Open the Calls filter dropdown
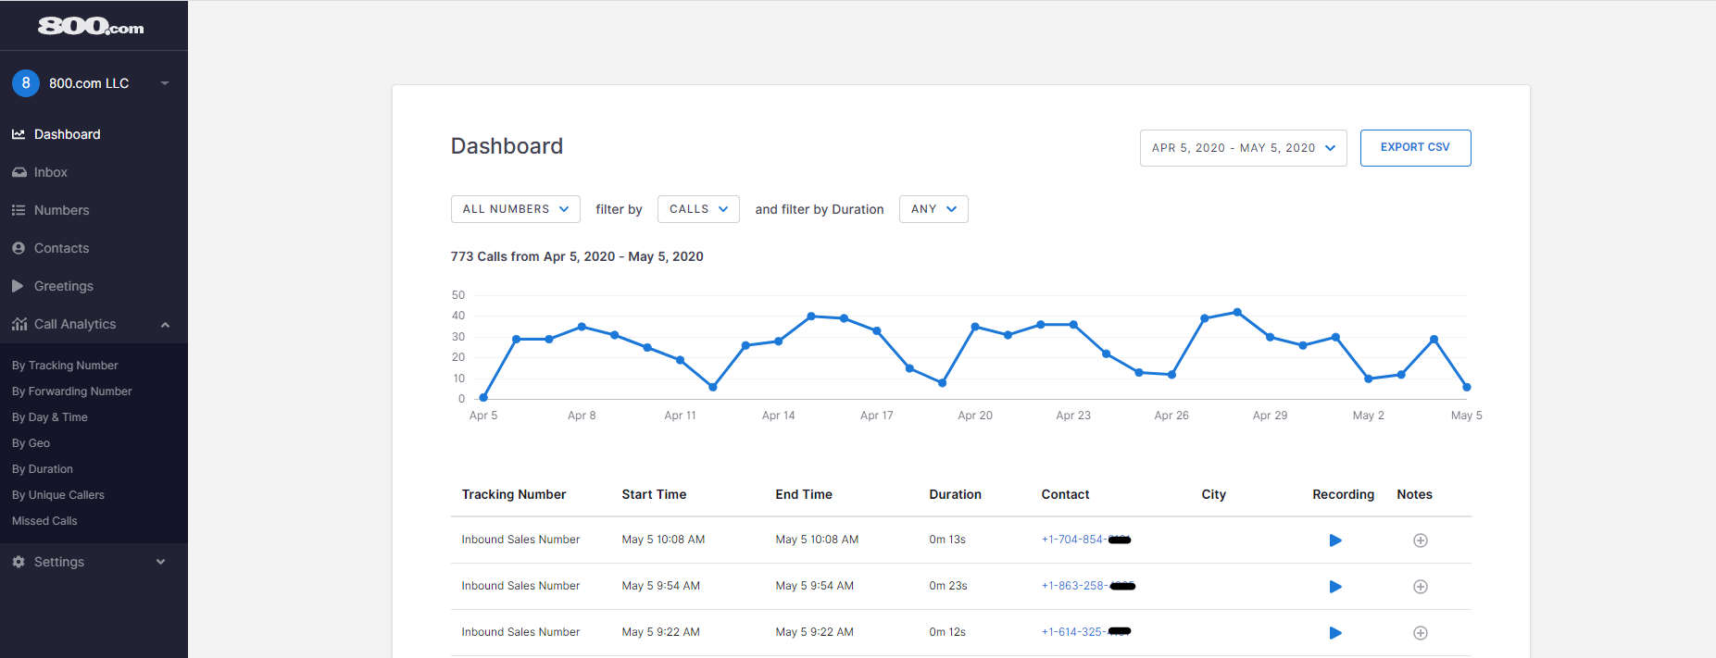Image resolution: width=1716 pixels, height=658 pixels. tap(698, 209)
